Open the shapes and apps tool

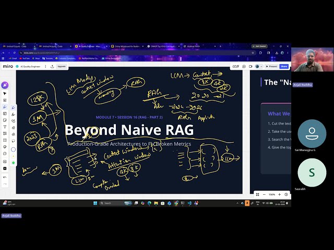click(5, 133)
